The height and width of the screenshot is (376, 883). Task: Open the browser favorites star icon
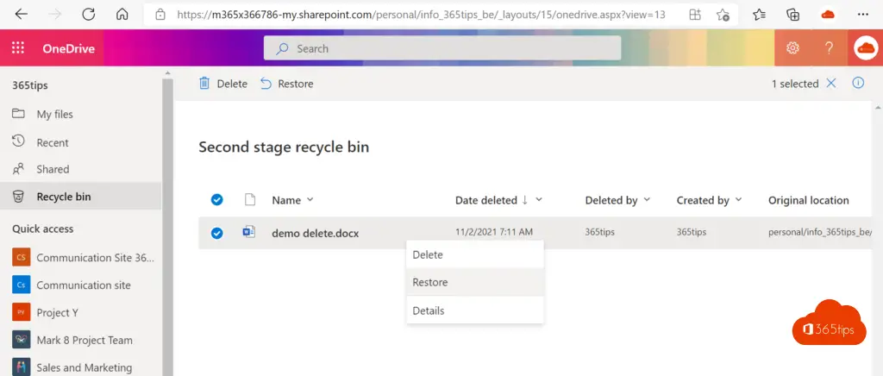click(x=759, y=15)
